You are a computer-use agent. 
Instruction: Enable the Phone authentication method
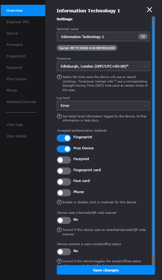(64, 193)
